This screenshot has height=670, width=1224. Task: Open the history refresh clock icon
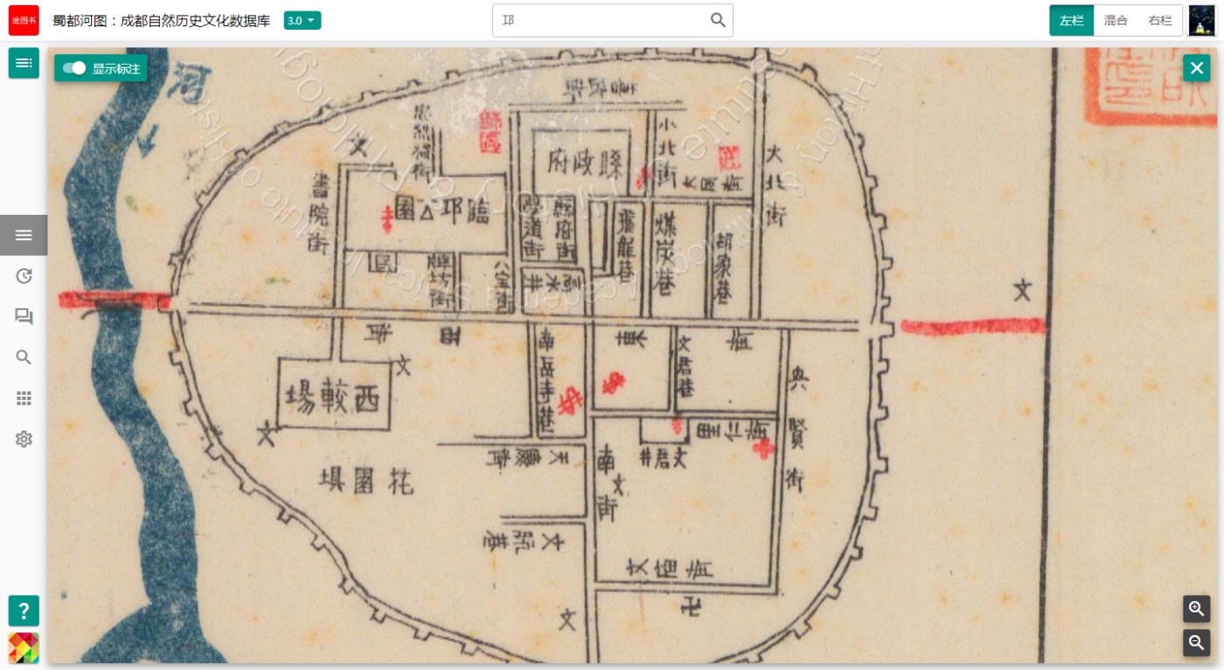tap(24, 276)
